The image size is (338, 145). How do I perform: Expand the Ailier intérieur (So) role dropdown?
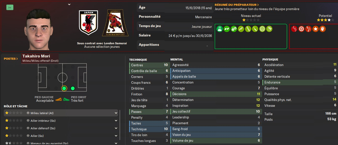point(116,121)
